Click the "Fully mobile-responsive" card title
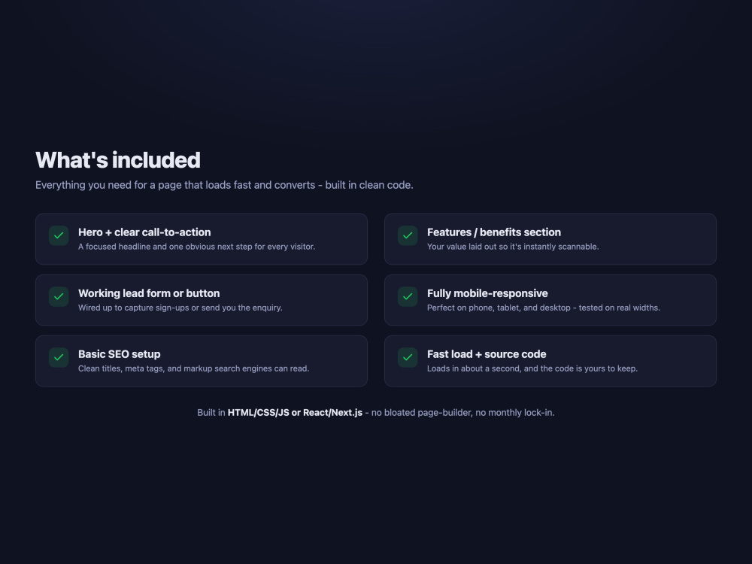The width and height of the screenshot is (752, 564). pos(487,293)
